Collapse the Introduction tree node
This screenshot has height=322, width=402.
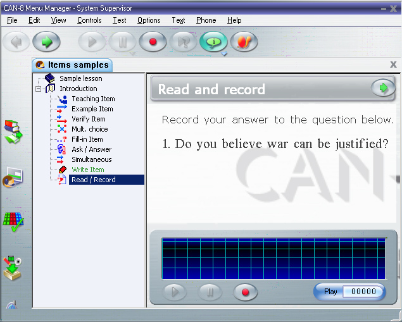coord(39,89)
